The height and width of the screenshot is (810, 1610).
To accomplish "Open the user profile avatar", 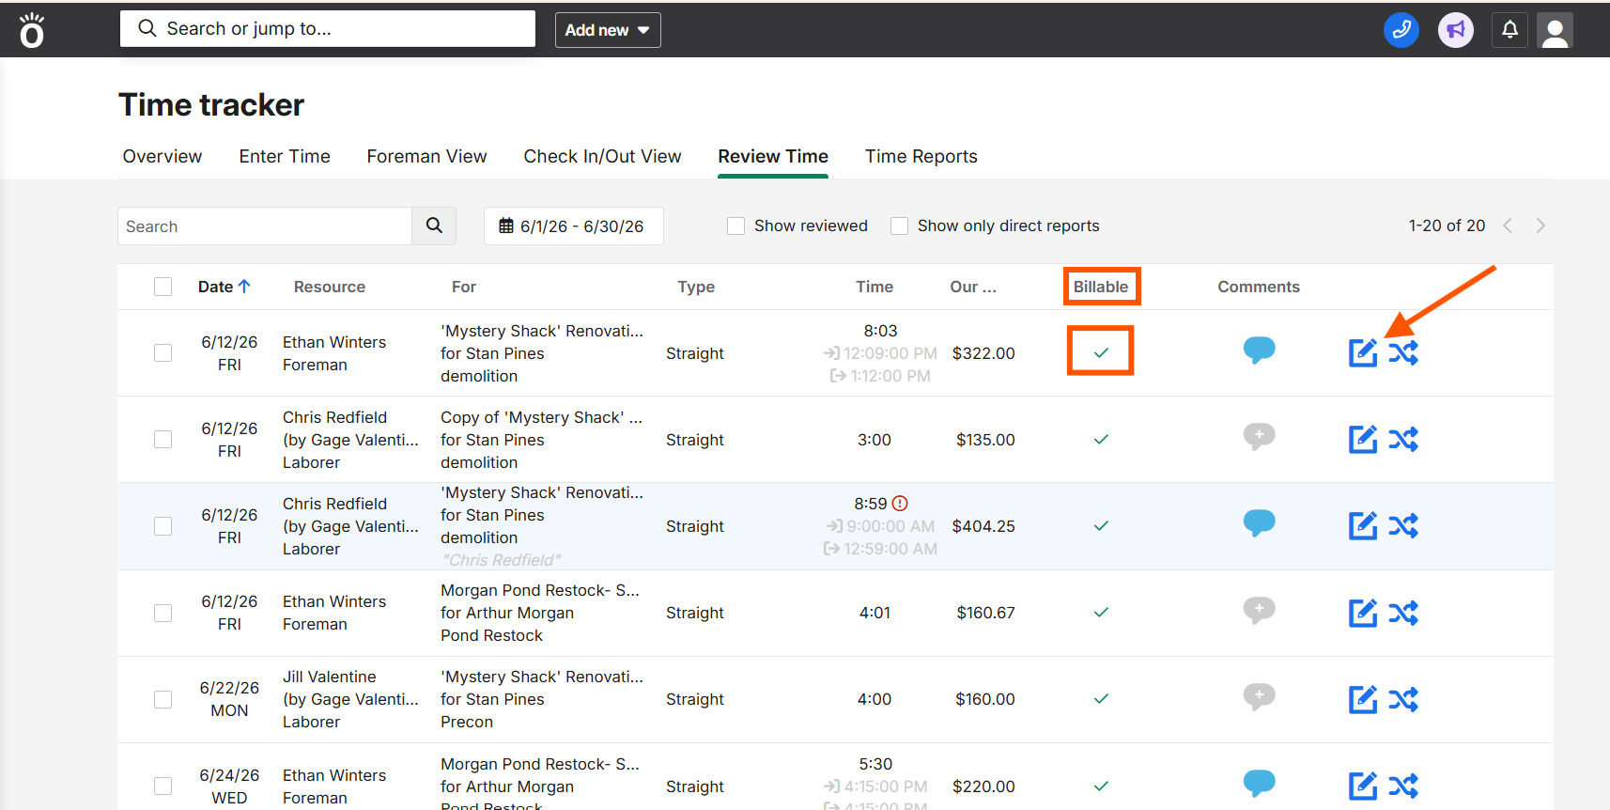I will (x=1555, y=30).
